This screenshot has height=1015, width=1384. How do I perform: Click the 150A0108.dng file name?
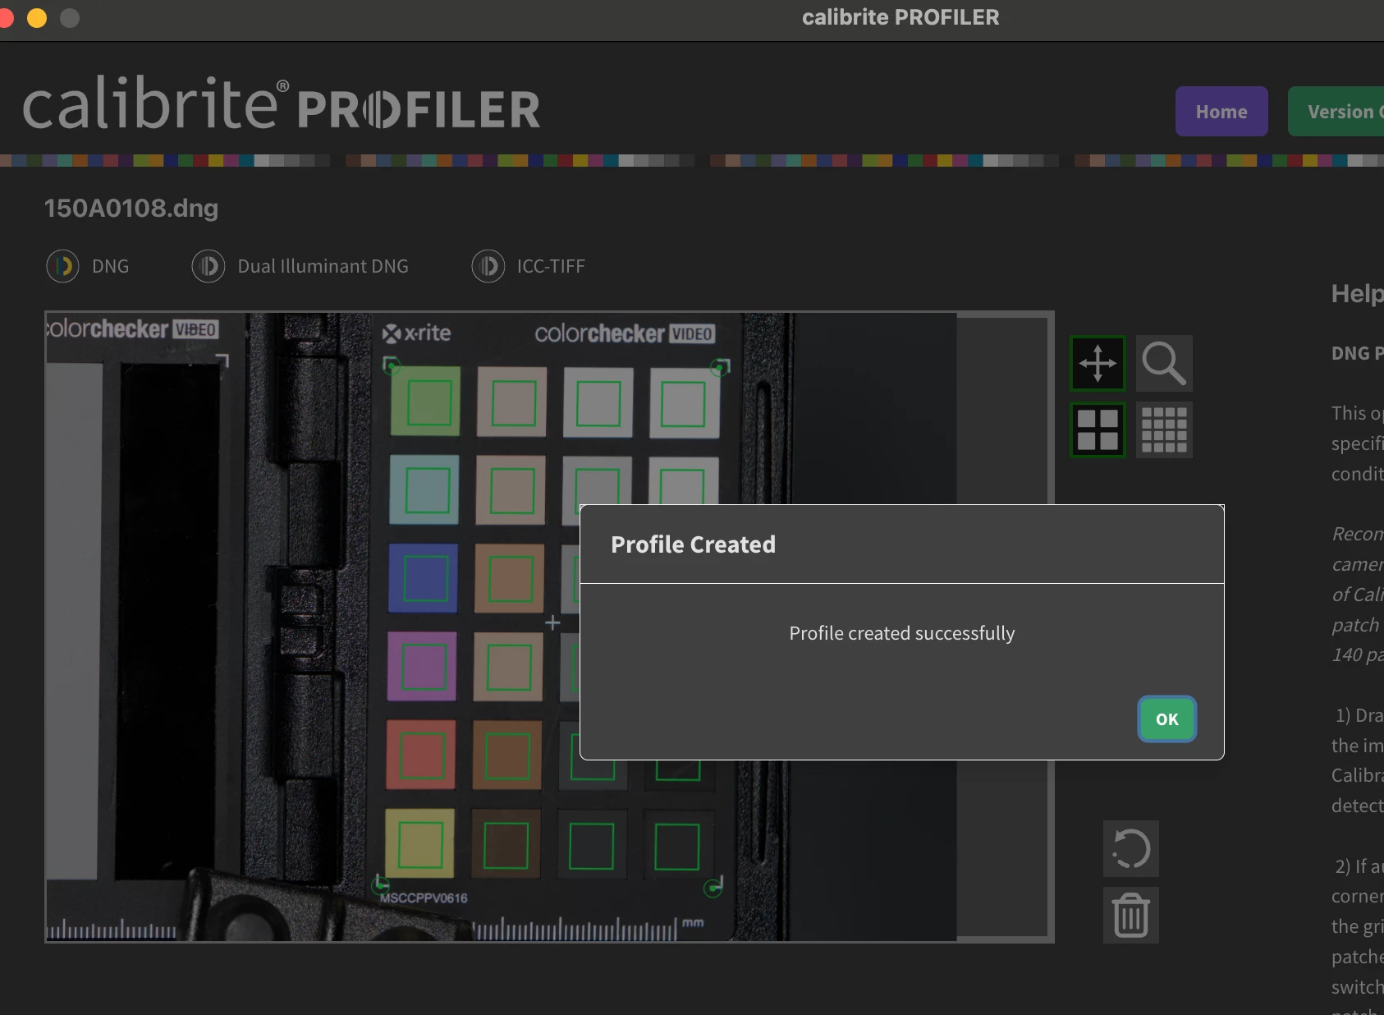pos(131,208)
